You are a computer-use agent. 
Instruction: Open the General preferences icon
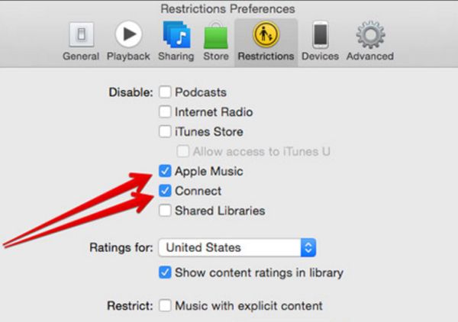(81, 34)
